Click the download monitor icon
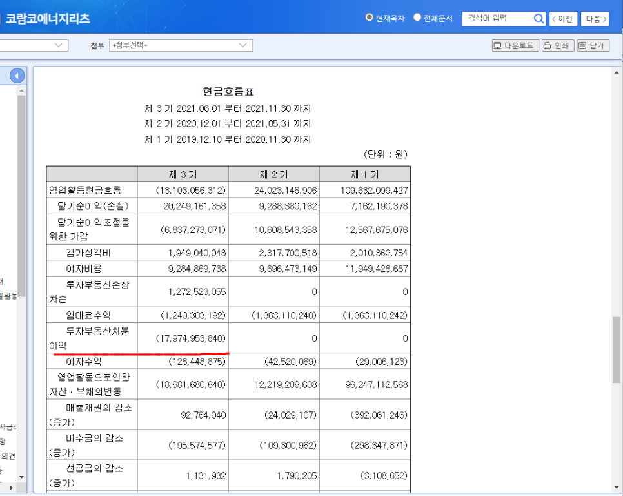This screenshot has width=623, height=496. pos(497,46)
